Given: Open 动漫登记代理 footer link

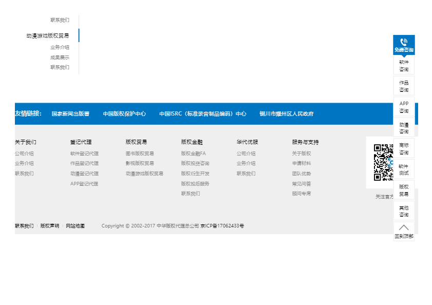Looking at the screenshot, I should pos(84,174).
